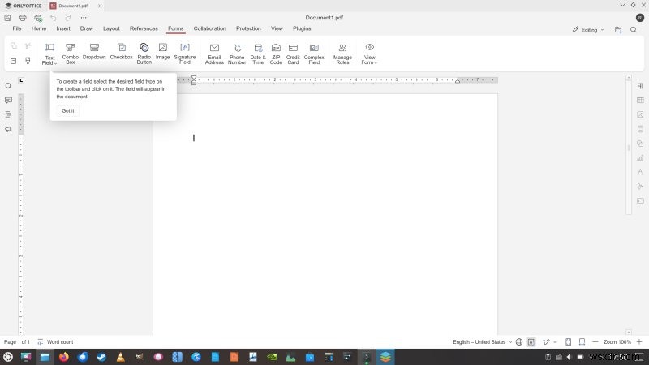This screenshot has height=365, width=649.
Task: Open the Feedback megaphone panel
Action: [8, 129]
